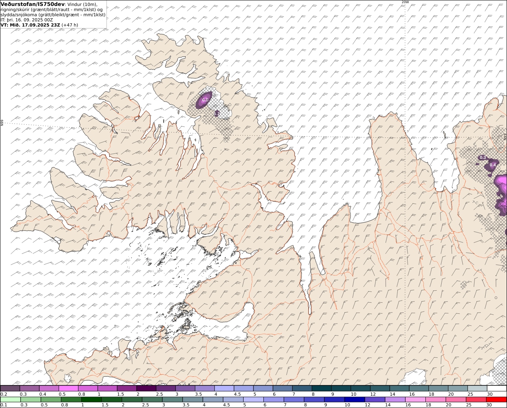Pick the light green 0.3 swatch in rain scale
This screenshot has height=408, width=507.
pos(30,399)
